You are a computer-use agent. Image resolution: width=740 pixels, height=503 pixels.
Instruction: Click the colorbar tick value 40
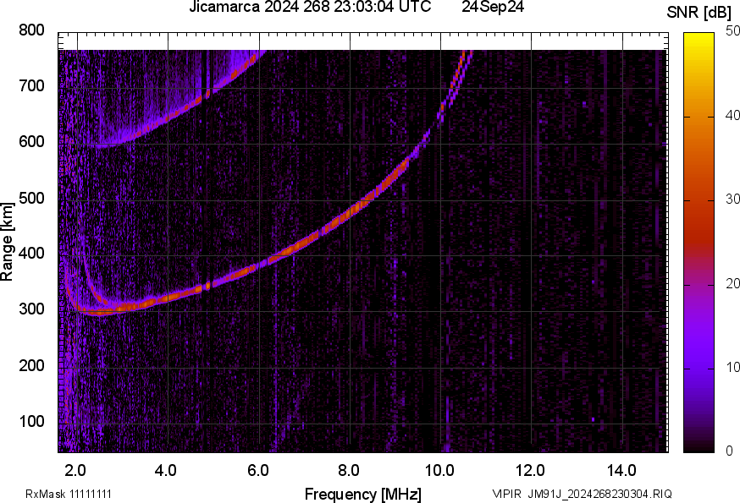point(732,116)
